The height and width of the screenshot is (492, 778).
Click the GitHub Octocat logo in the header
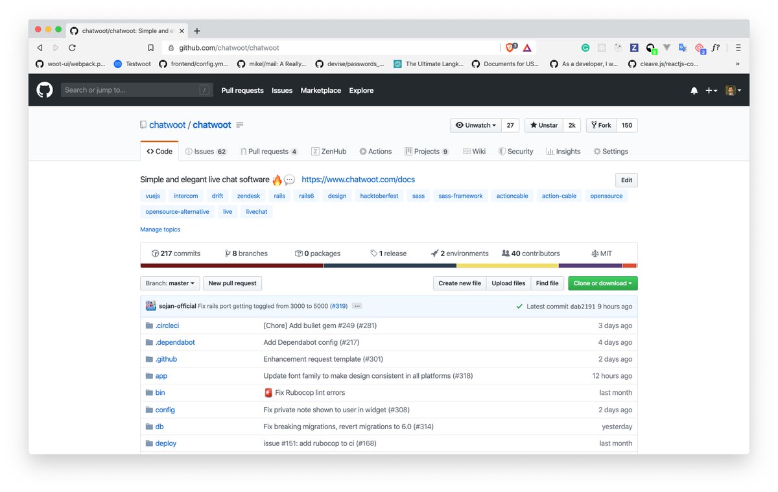[45, 90]
